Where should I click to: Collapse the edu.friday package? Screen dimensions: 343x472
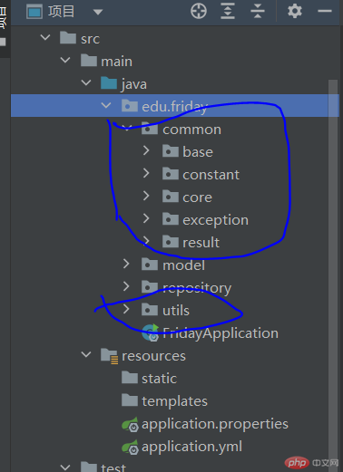(x=106, y=105)
